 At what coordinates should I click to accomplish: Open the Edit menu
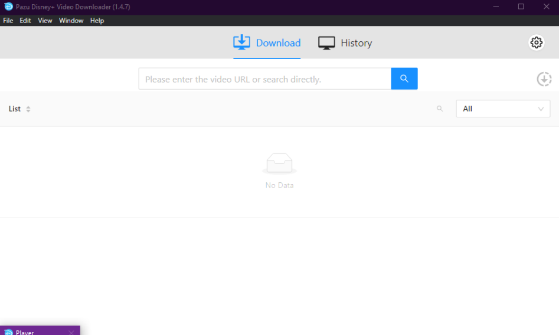point(25,21)
